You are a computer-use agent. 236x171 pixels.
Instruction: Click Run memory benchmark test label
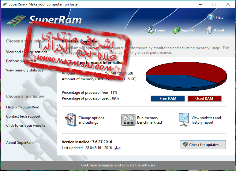[150, 120]
